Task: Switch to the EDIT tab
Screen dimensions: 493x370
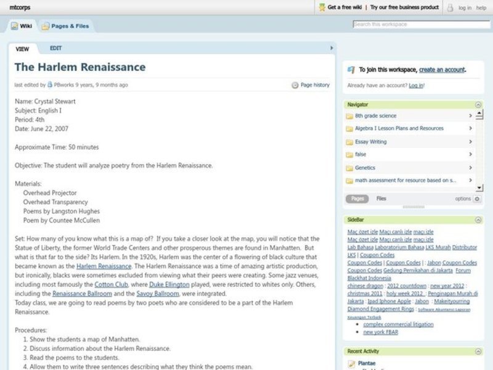Action: tap(56, 47)
